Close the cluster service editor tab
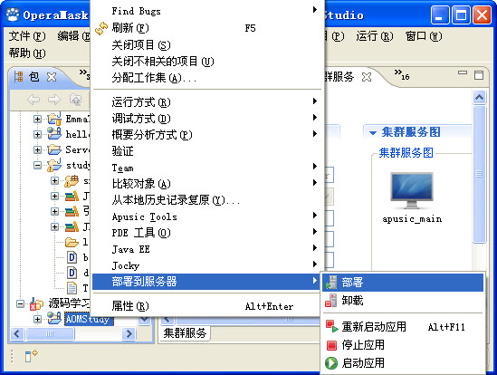497x375 pixels. pyautogui.click(x=367, y=77)
